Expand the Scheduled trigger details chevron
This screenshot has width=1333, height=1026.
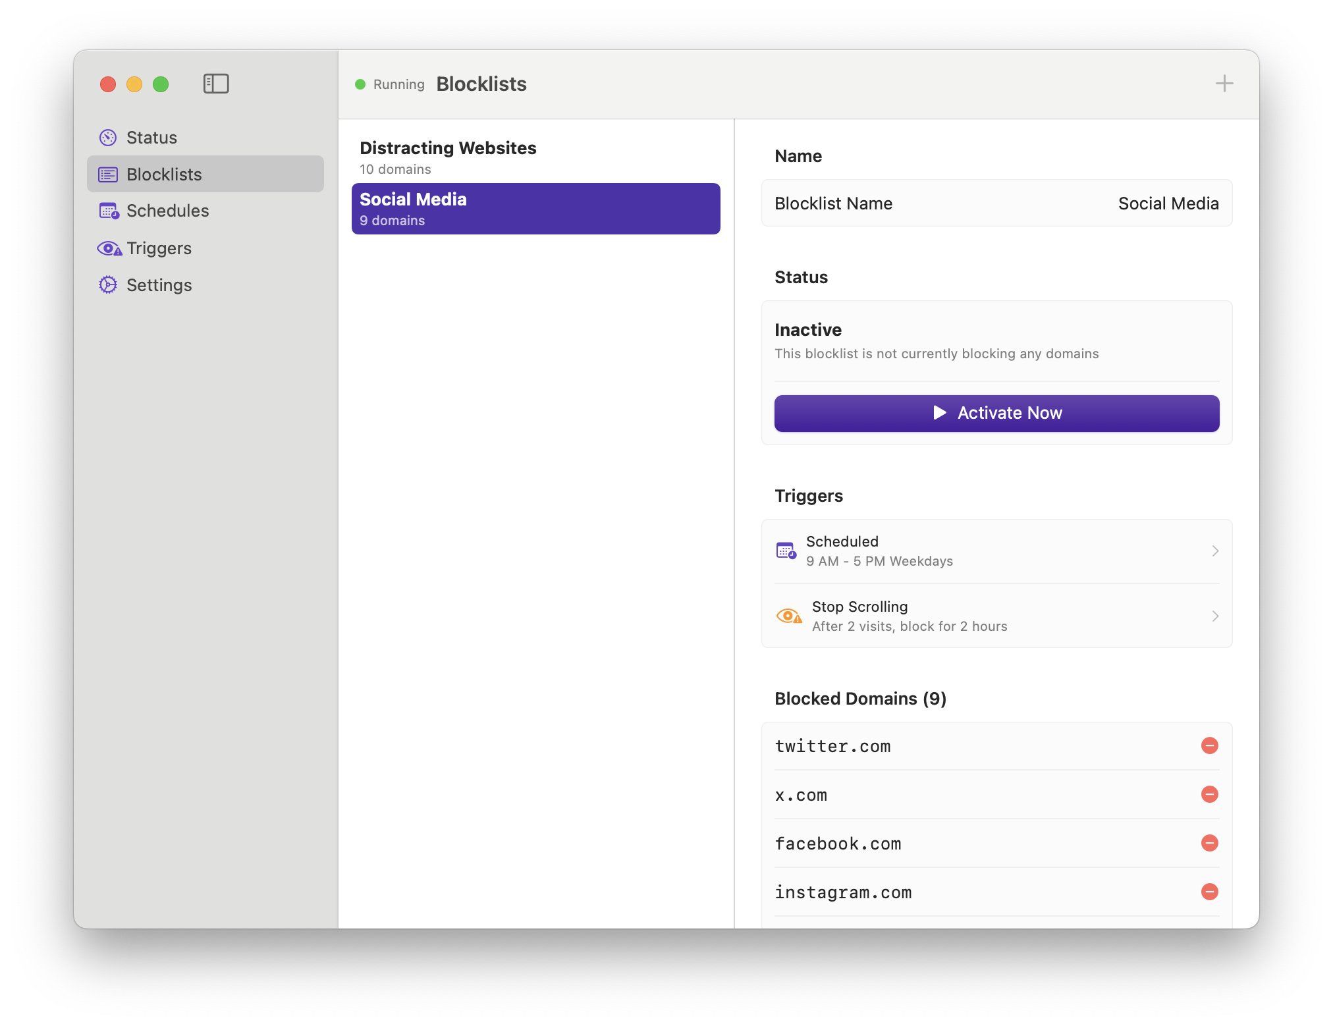pos(1215,551)
